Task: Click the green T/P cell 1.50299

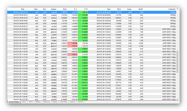Action: point(83,68)
